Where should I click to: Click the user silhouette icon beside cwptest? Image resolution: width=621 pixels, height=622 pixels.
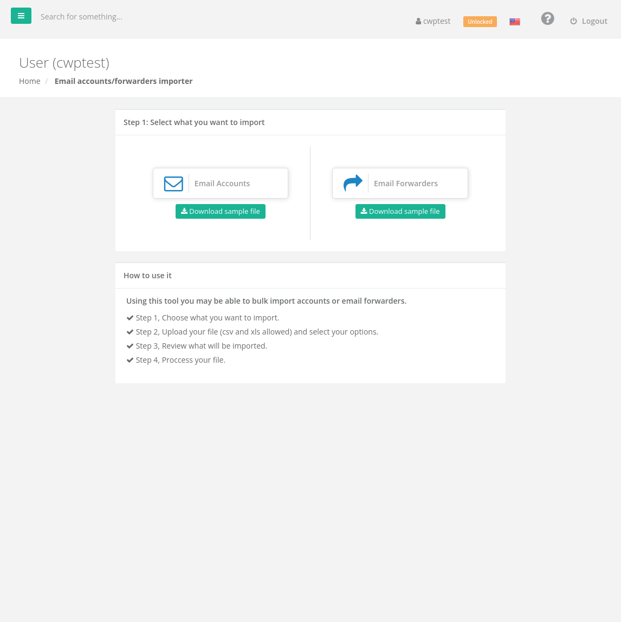click(418, 22)
